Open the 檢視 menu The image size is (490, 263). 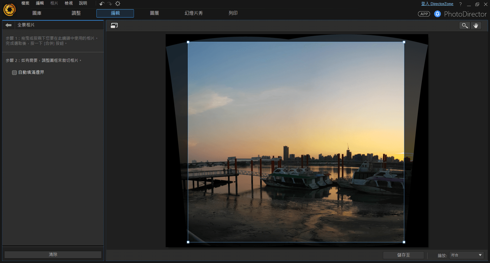pyautogui.click(x=69, y=3)
